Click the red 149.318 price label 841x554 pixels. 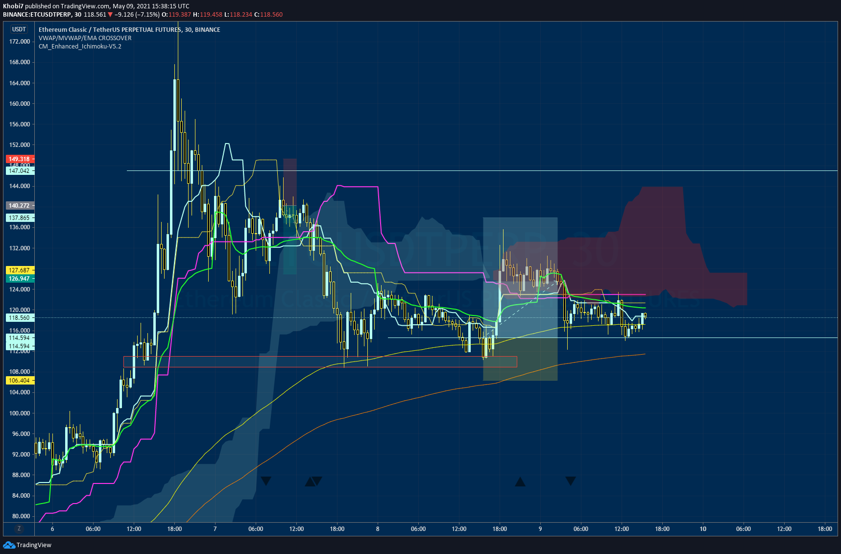(x=20, y=159)
